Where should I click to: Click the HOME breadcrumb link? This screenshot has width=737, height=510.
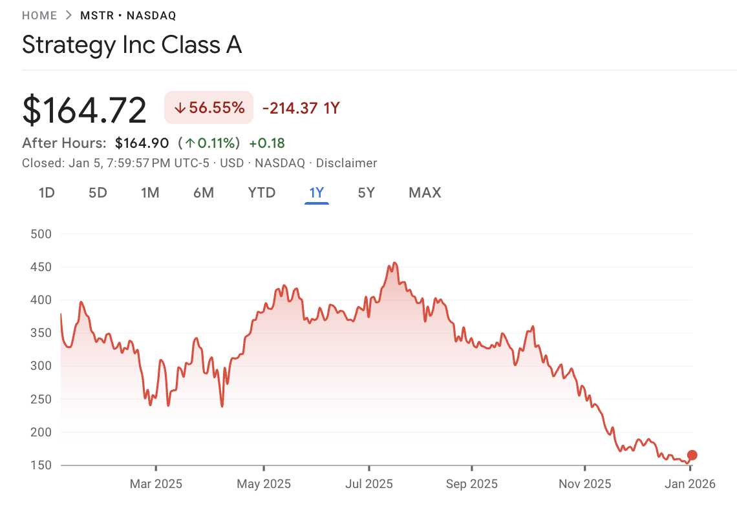coord(39,15)
